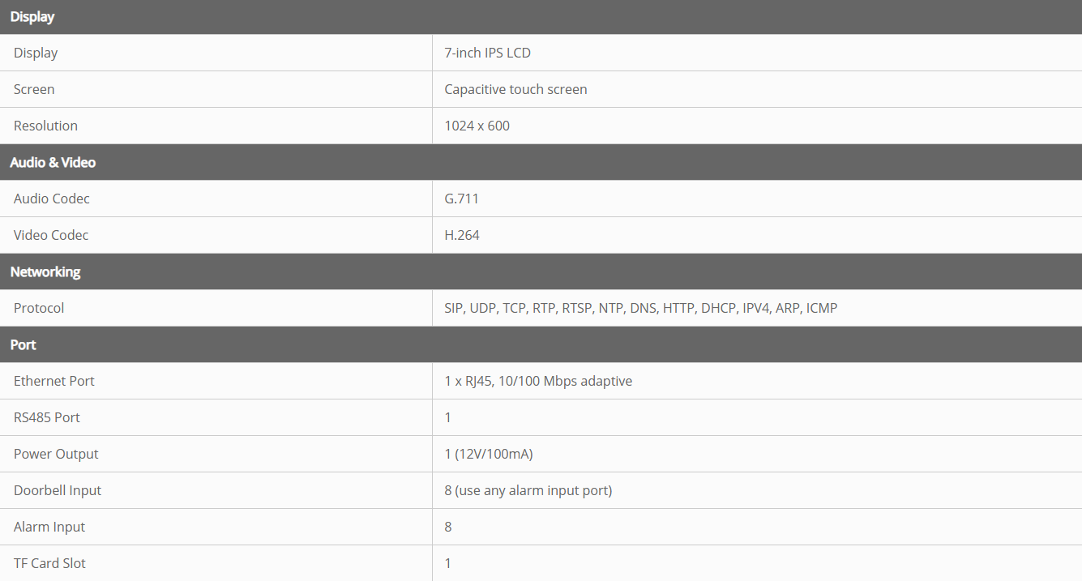Click the 'Ethernet Port' row label
Viewport: 1082px width, 581px height.
point(54,381)
